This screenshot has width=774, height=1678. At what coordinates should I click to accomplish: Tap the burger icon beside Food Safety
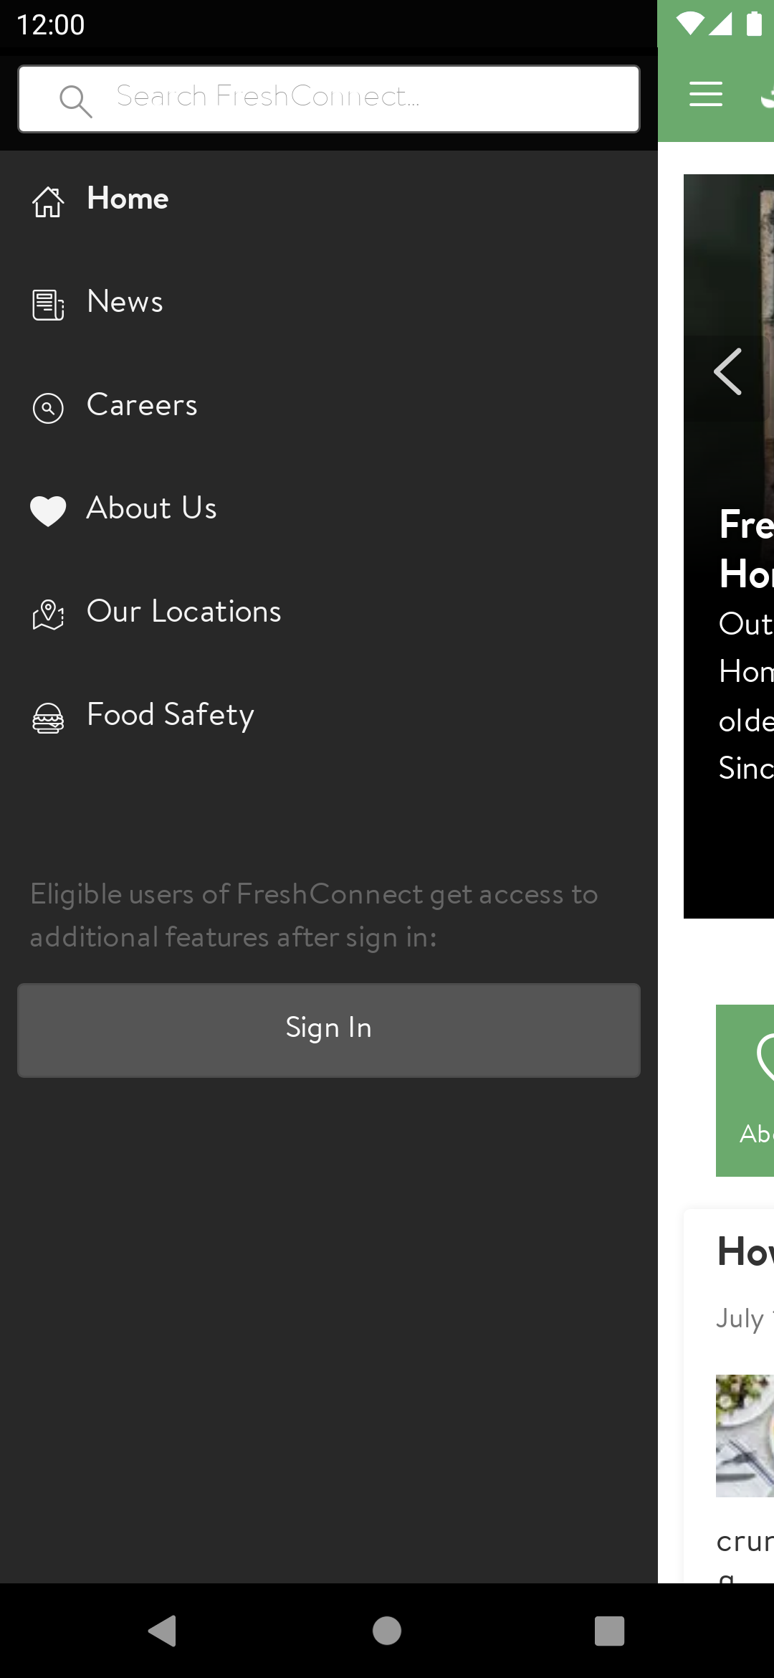(x=48, y=718)
